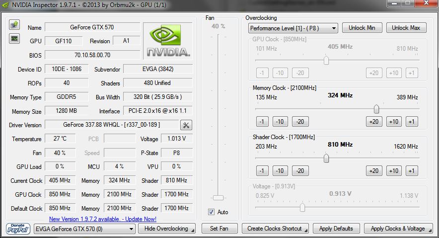Click the Shaders value 480 Unified
The image size is (439, 238).
pyautogui.click(x=158, y=83)
